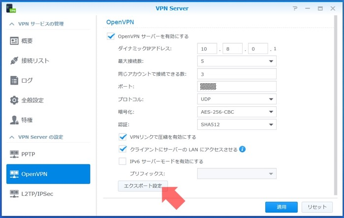Open the 認証 dropdown showing SHA512
This screenshot has width=344, height=218.
tap(237, 125)
